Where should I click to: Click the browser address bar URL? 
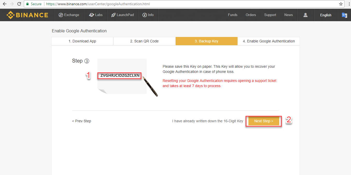click(x=98, y=4)
